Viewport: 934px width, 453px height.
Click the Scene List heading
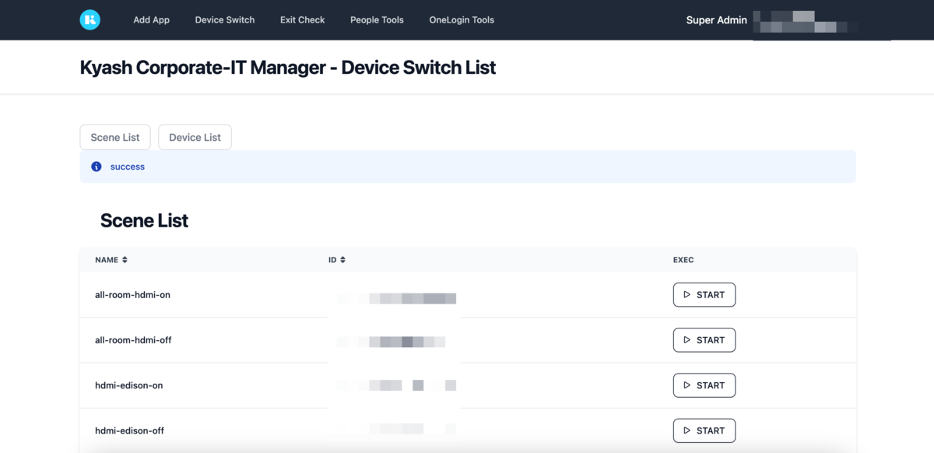[144, 221]
